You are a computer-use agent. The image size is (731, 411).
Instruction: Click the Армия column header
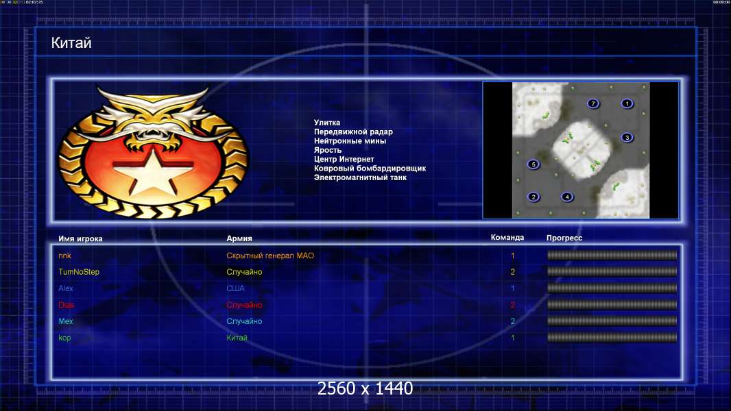pos(239,238)
